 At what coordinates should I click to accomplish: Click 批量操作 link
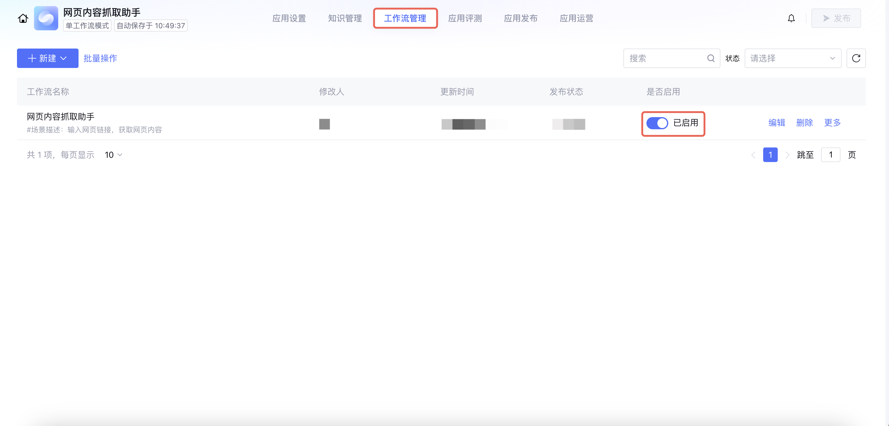coord(100,58)
